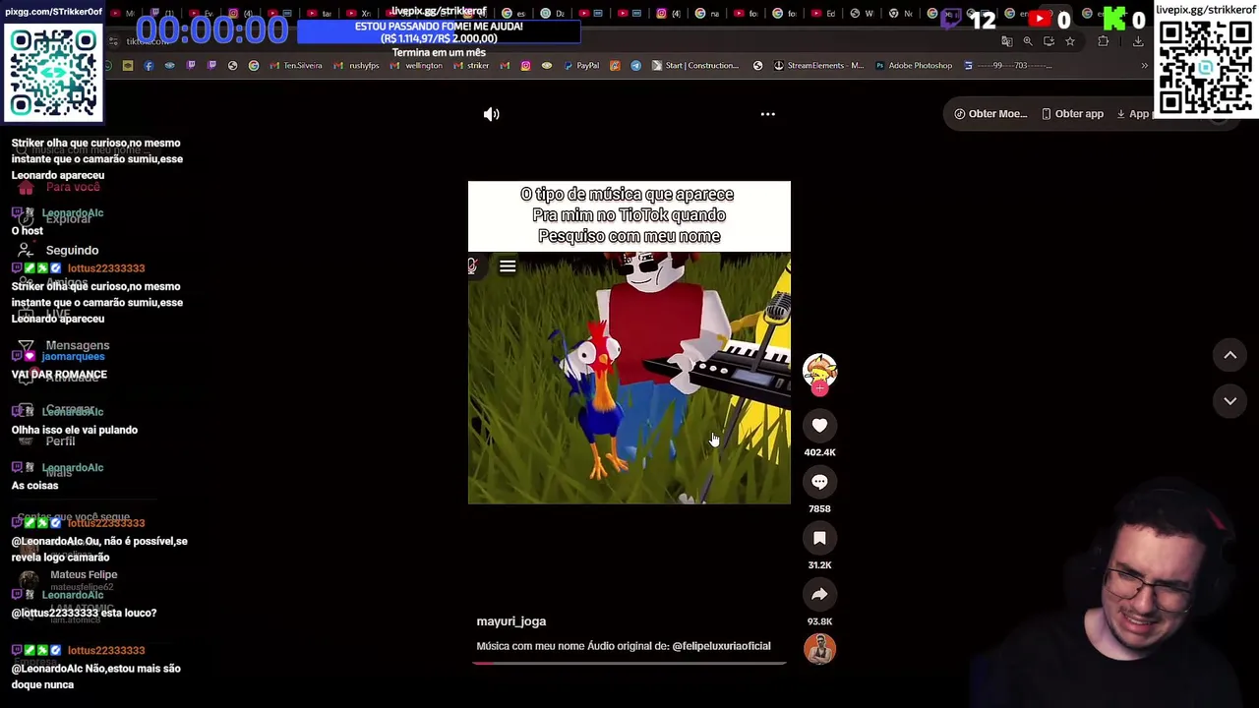This screenshot has width=1259, height=708.
Task: Click the translate page icon
Action: pos(1006,41)
